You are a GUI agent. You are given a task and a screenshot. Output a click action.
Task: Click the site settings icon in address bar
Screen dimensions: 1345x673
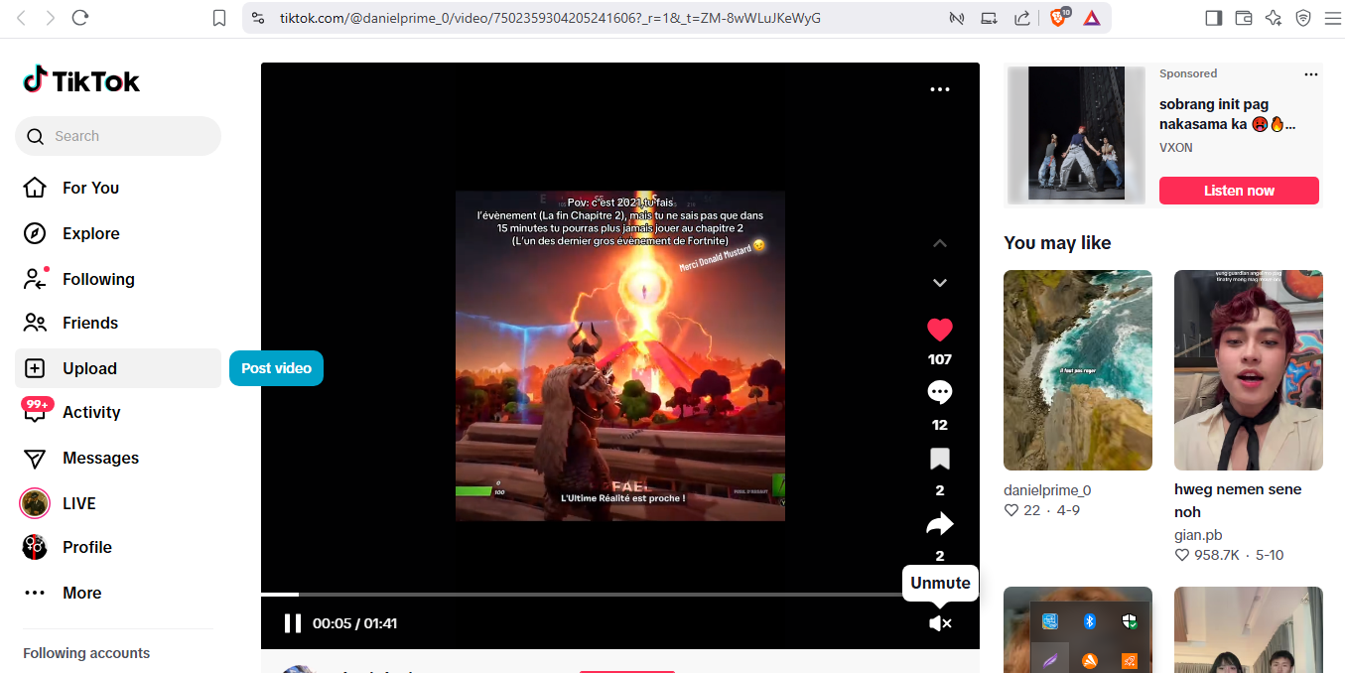258,18
